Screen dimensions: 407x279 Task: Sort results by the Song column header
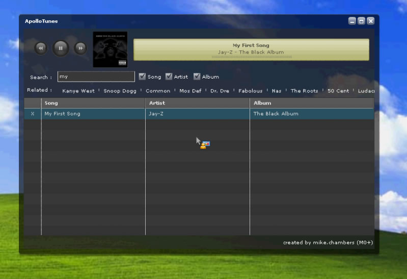(93, 103)
